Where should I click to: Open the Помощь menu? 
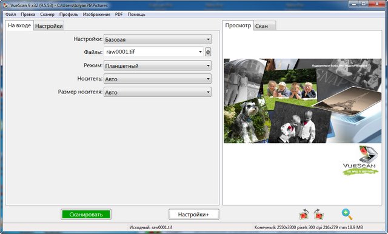point(136,15)
